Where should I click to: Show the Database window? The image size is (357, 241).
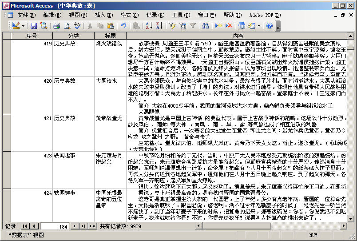pos(242,26)
